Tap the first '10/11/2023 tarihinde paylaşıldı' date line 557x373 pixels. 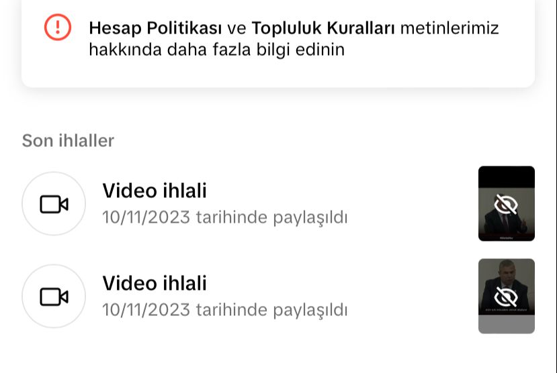click(225, 217)
